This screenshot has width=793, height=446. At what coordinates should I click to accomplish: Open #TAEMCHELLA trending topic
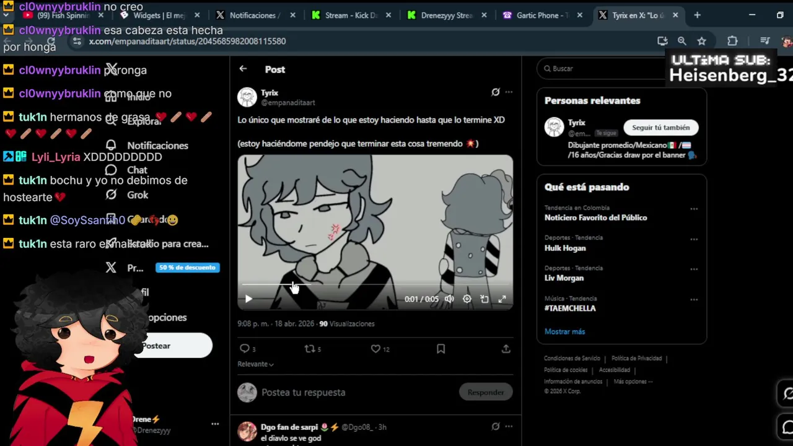(x=570, y=308)
